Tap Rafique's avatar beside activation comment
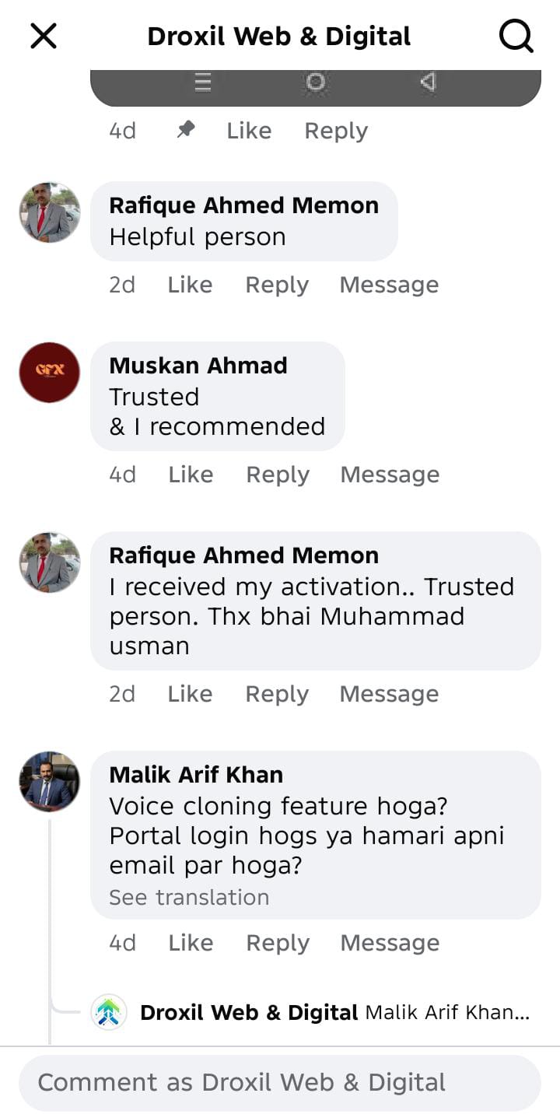560x1114 pixels. (49, 562)
